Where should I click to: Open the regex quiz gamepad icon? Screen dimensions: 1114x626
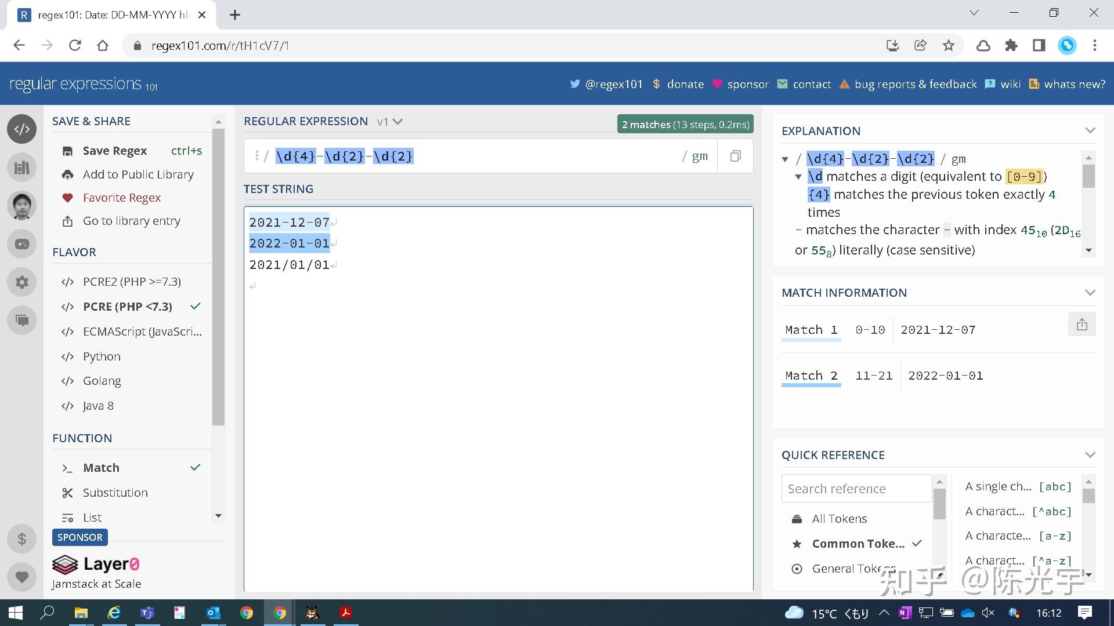click(x=22, y=244)
